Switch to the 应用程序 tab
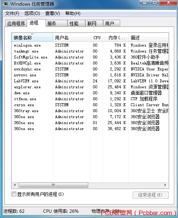Viewport: 178px width, 218px height. [x=16, y=23]
